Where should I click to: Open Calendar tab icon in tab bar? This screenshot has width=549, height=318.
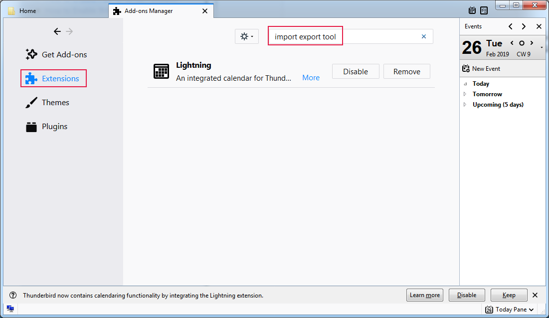472,10
